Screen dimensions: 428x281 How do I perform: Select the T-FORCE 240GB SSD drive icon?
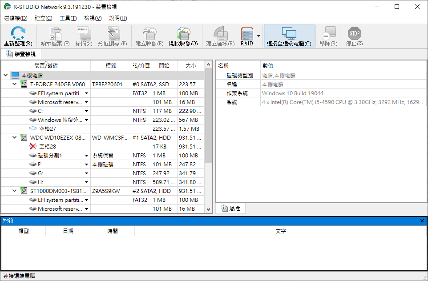point(24,84)
